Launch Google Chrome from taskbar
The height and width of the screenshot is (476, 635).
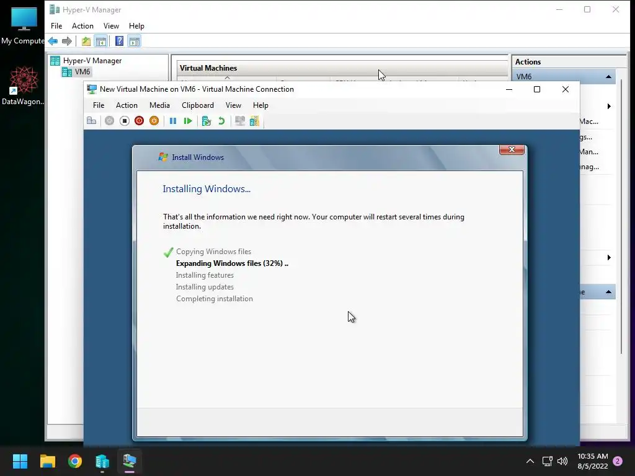click(x=75, y=461)
